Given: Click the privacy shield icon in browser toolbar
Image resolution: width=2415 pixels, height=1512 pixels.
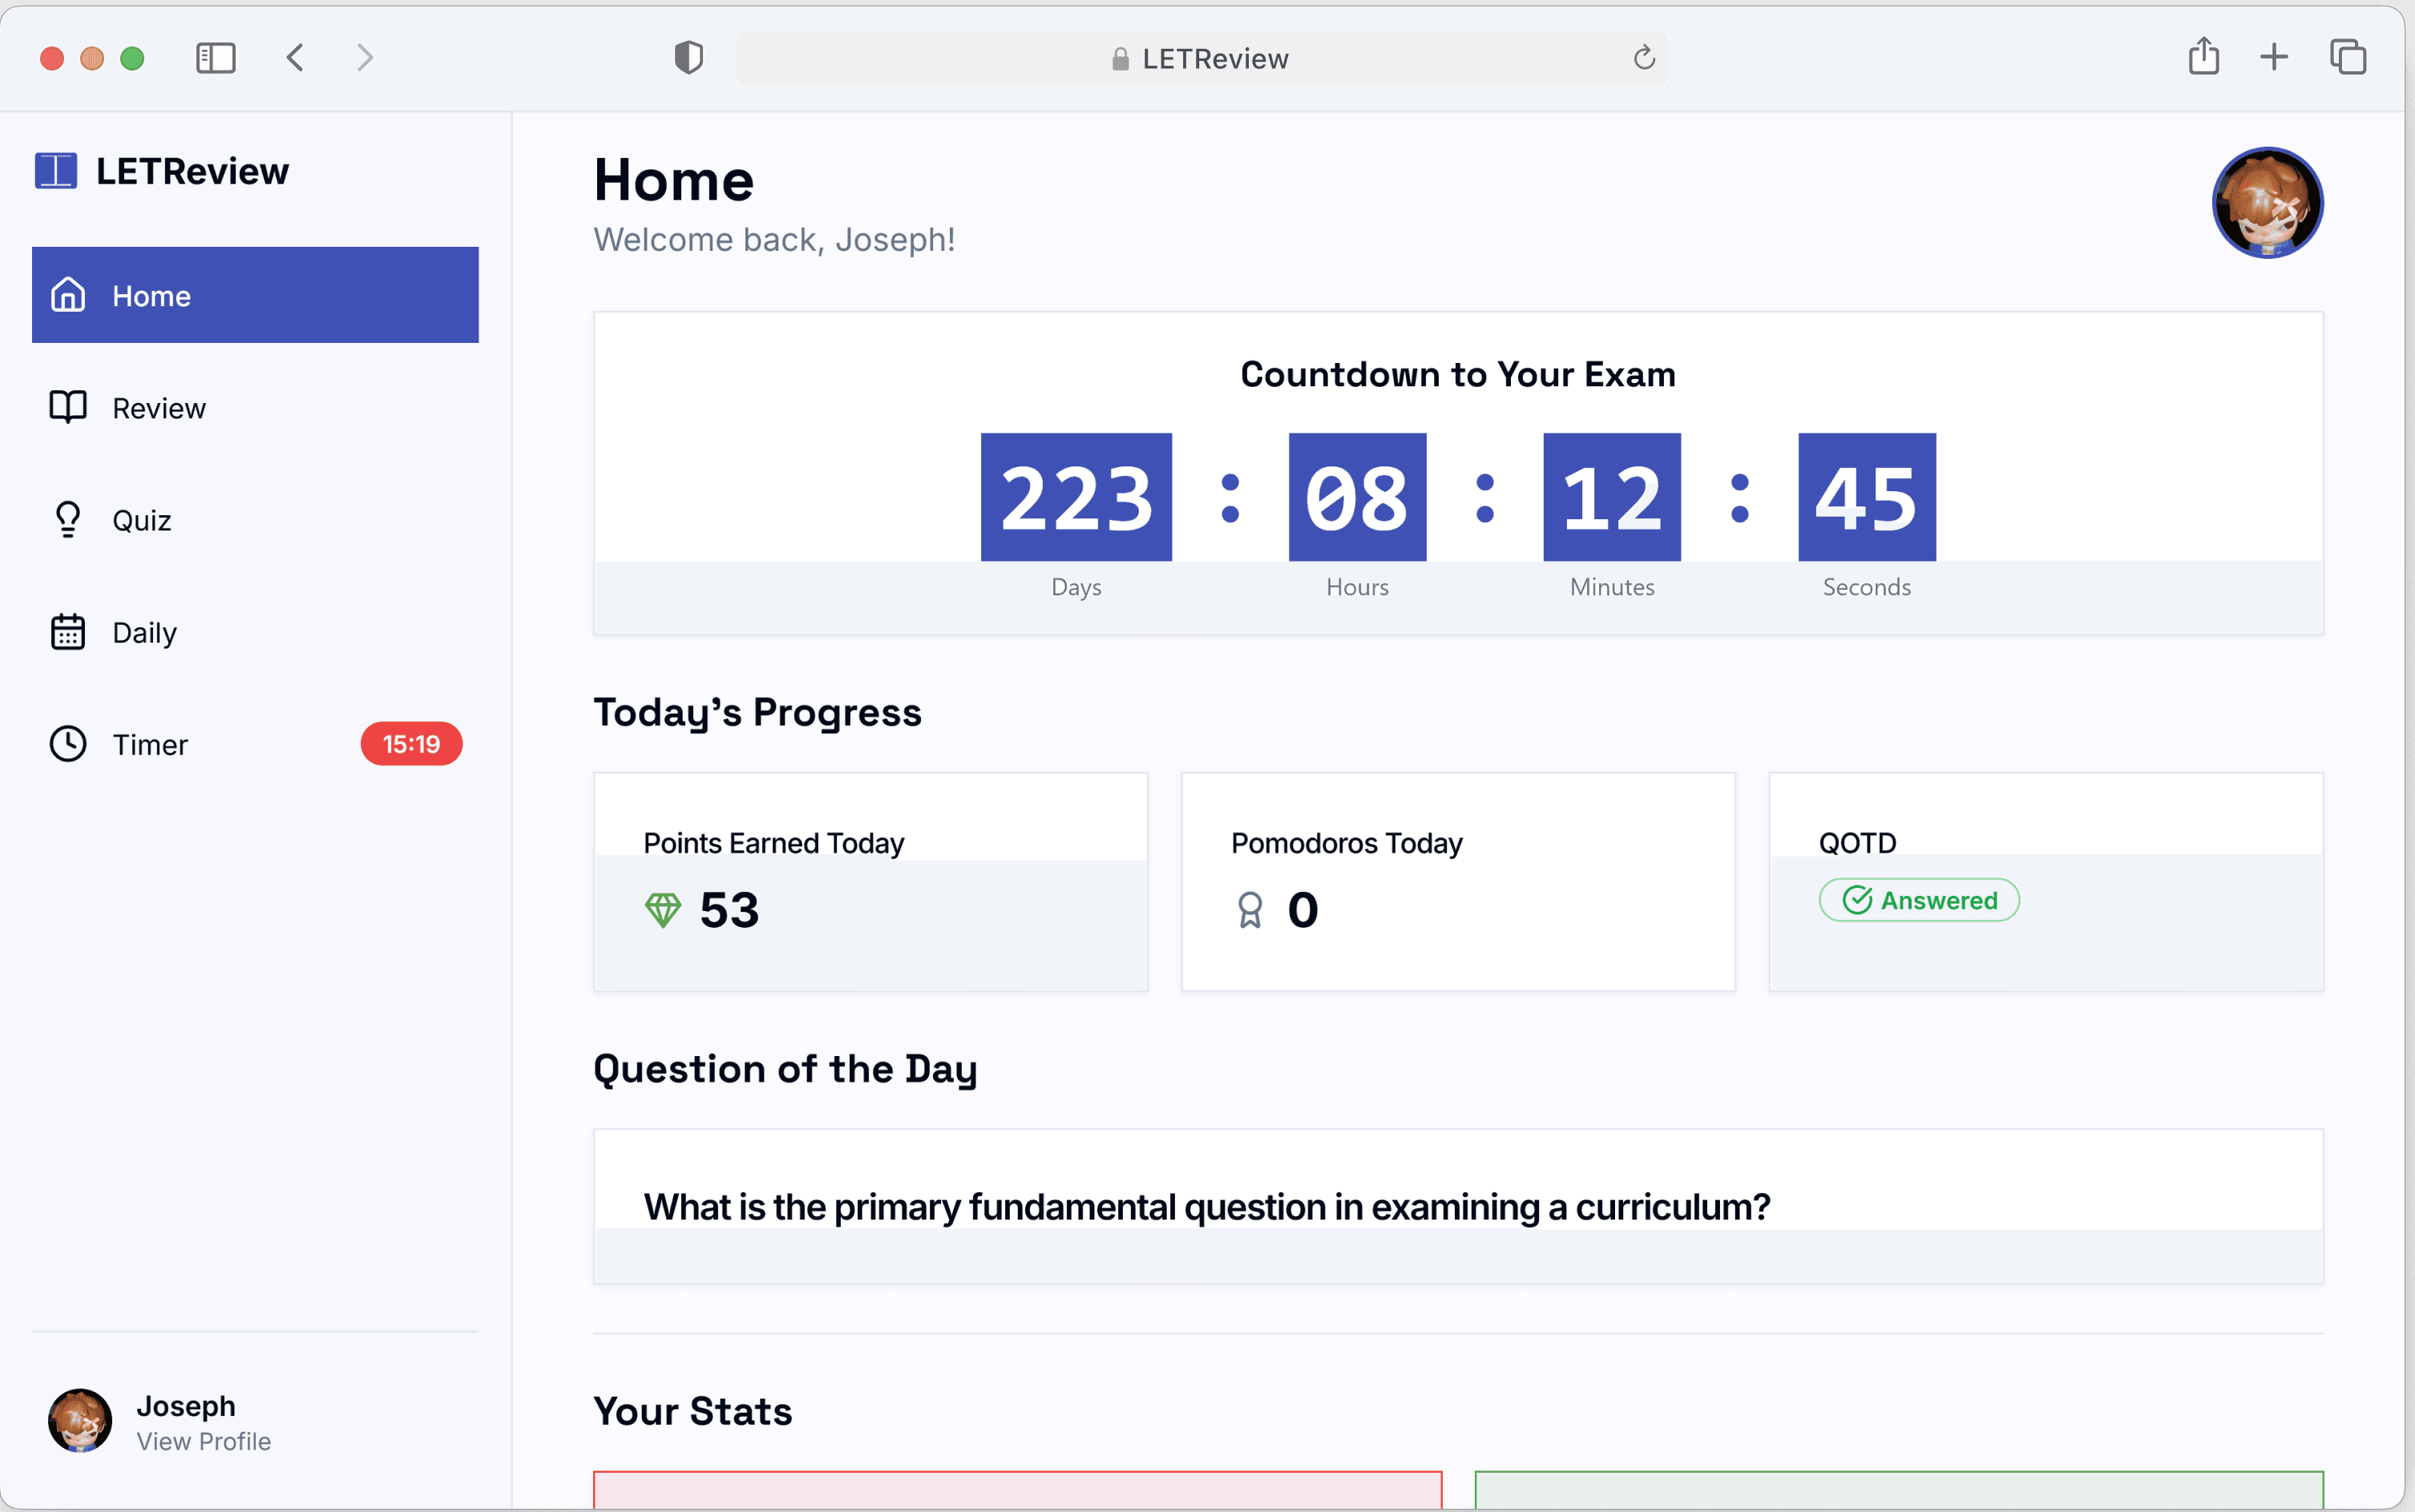Looking at the screenshot, I should (x=687, y=57).
